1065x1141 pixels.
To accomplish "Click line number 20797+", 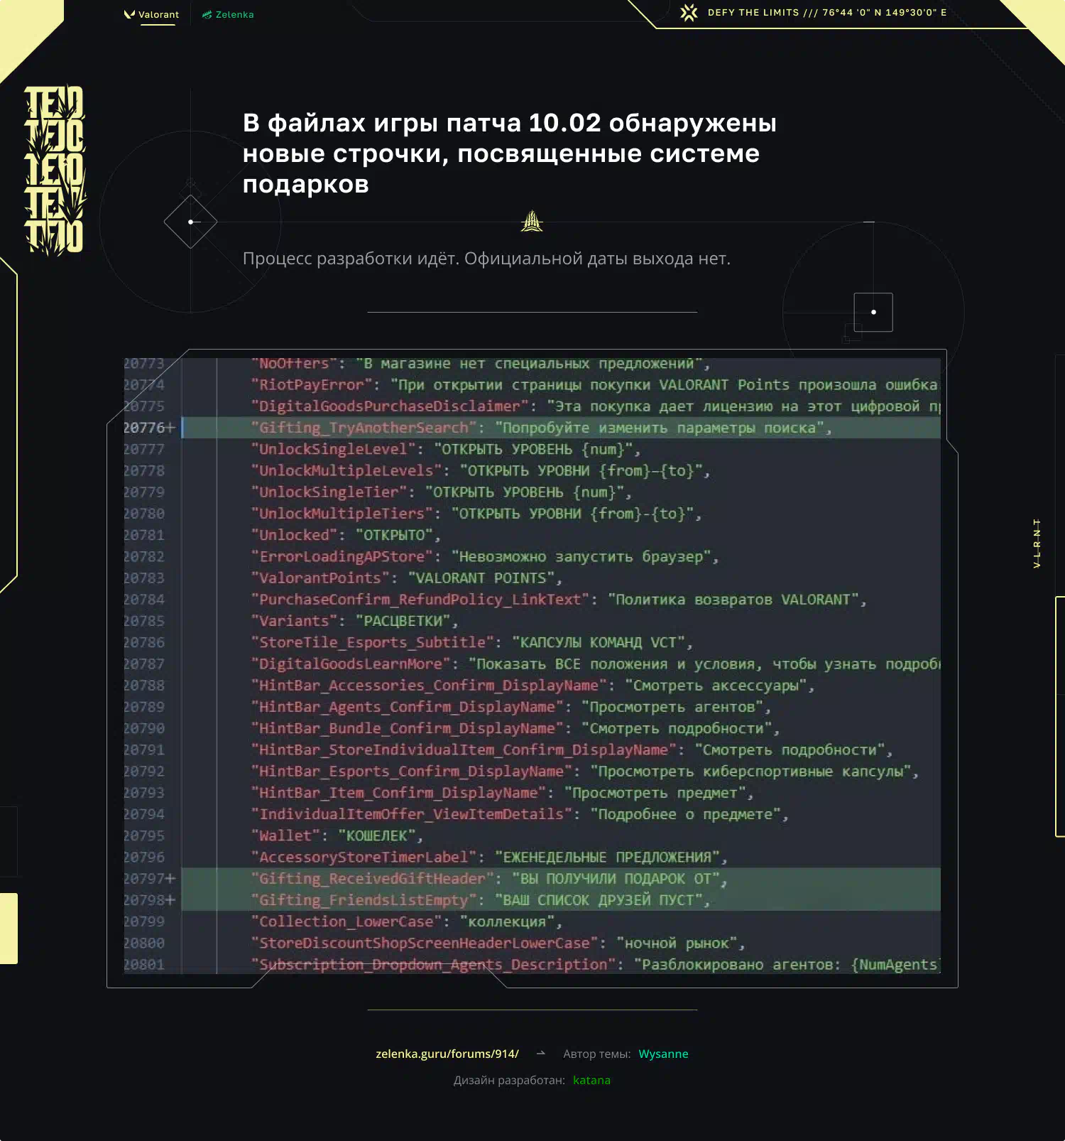I will 149,878.
